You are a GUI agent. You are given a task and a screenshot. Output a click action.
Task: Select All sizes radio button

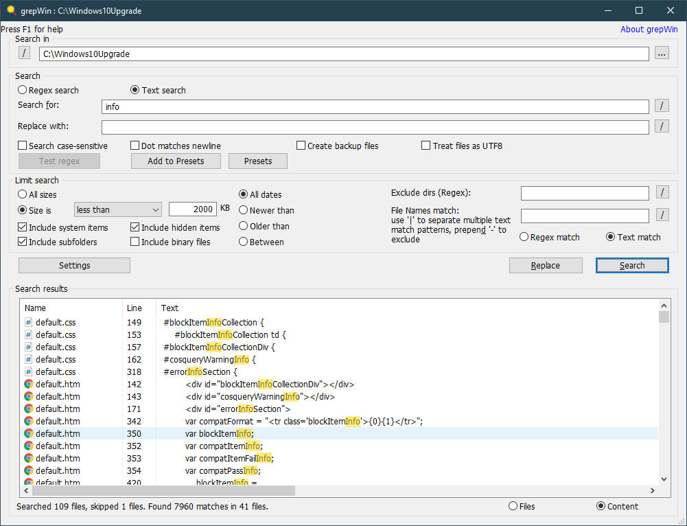(x=37, y=194)
